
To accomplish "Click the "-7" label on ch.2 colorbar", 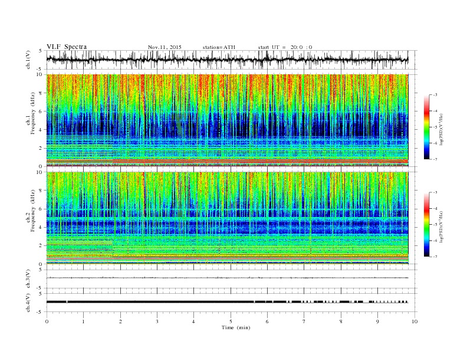I will (x=435, y=257).
